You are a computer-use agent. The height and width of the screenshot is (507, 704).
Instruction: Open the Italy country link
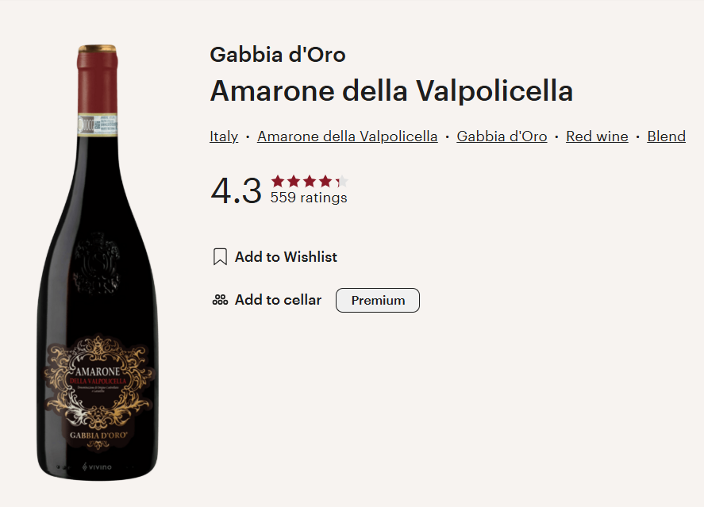point(224,136)
